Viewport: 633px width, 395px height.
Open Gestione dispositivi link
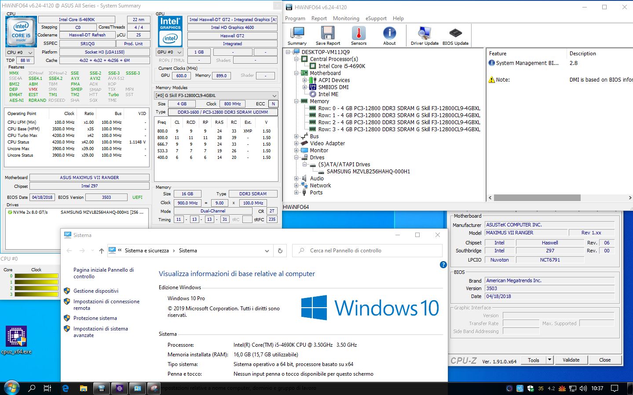(95, 291)
